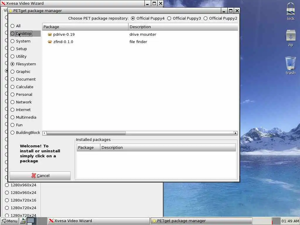Click the show-desktop icon next to Menu
300x225 pixels.
[x=23, y=221]
